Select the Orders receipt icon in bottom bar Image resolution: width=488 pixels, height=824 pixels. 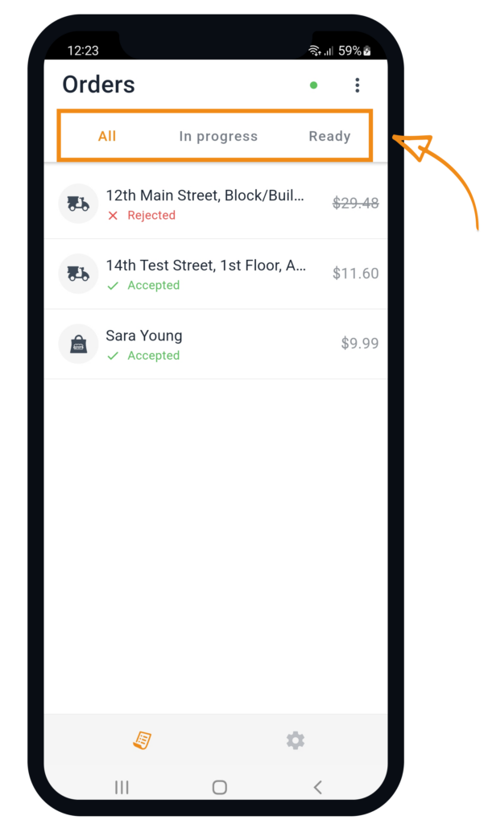(142, 740)
